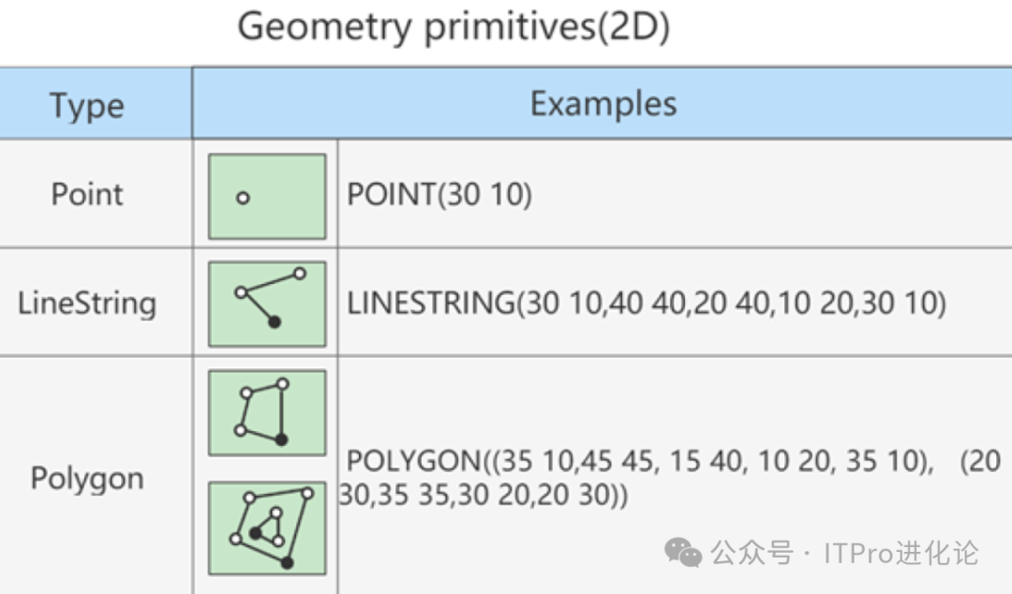Select the simple Polygon diagram thumbnail
This screenshot has width=1012, height=594.
pos(267,413)
